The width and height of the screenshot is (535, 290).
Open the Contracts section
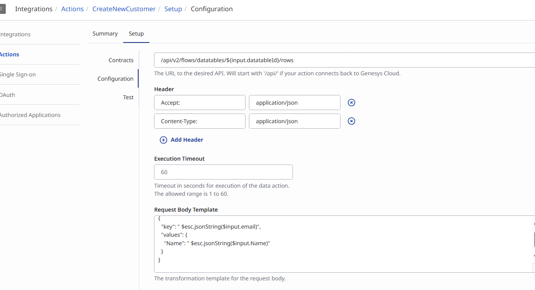click(121, 60)
